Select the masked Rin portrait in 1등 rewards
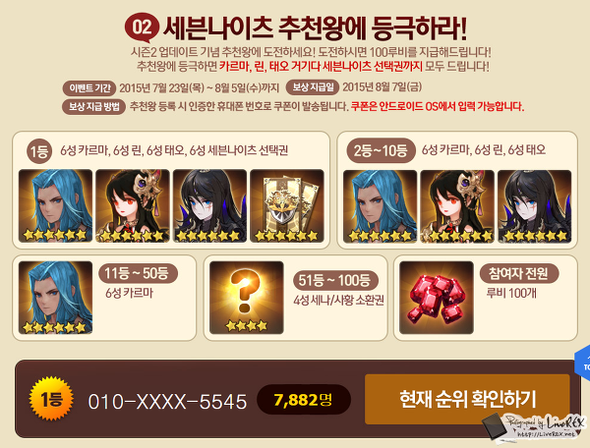 [x=133, y=205]
